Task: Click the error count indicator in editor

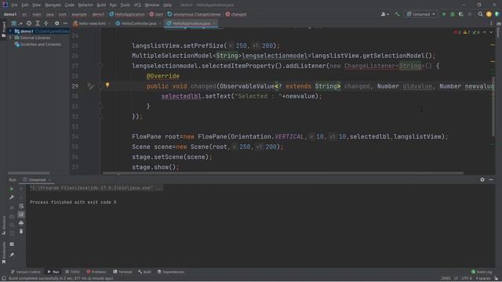Action: tap(457, 32)
